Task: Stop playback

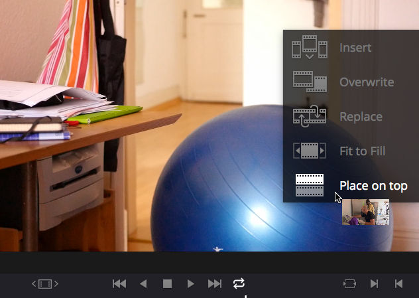Action: click(167, 284)
